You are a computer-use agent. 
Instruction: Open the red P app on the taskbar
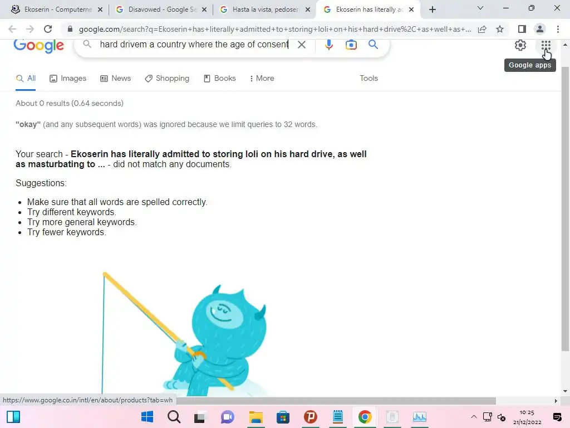pos(310,417)
